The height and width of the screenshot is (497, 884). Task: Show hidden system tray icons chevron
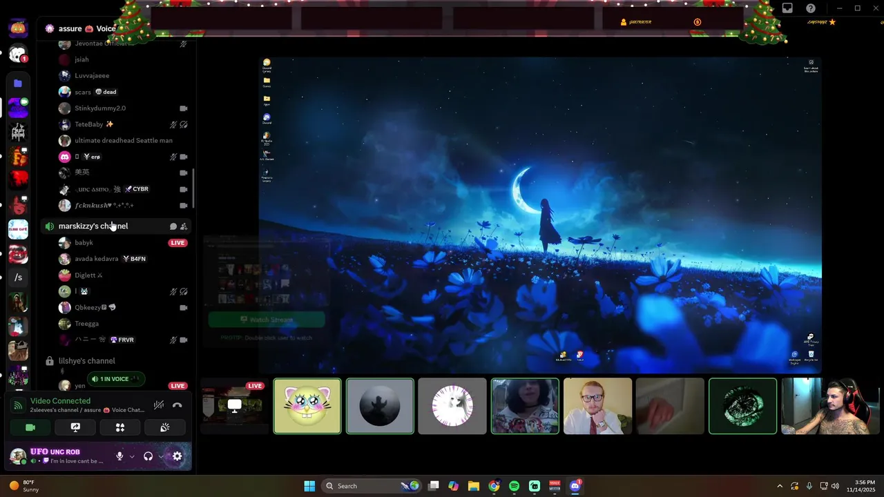(x=780, y=486)
